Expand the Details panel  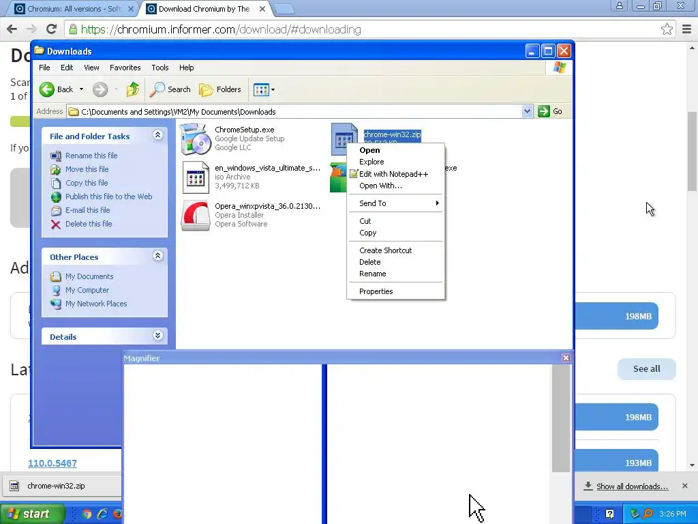tap(158, 336)
